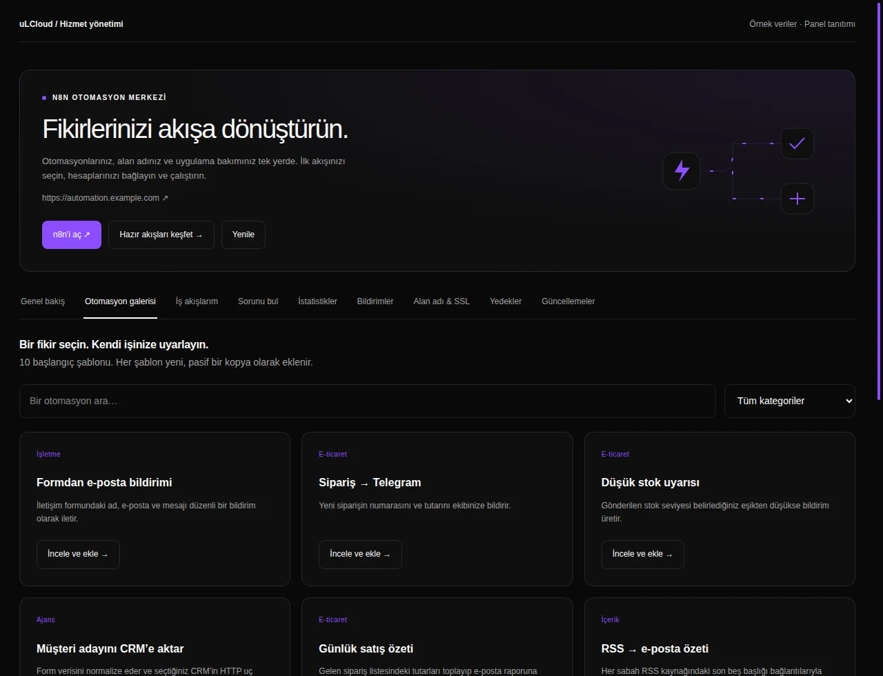883x676 pixels.
Task: Click the E-ticaret label on Düşük stok uyarısı card
Action: click(x=615, y=455)
